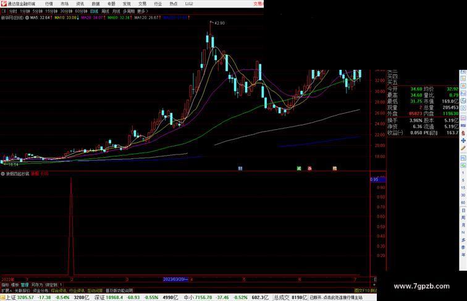Switch chart to 5分钟 period

click(x=38, y=11)
